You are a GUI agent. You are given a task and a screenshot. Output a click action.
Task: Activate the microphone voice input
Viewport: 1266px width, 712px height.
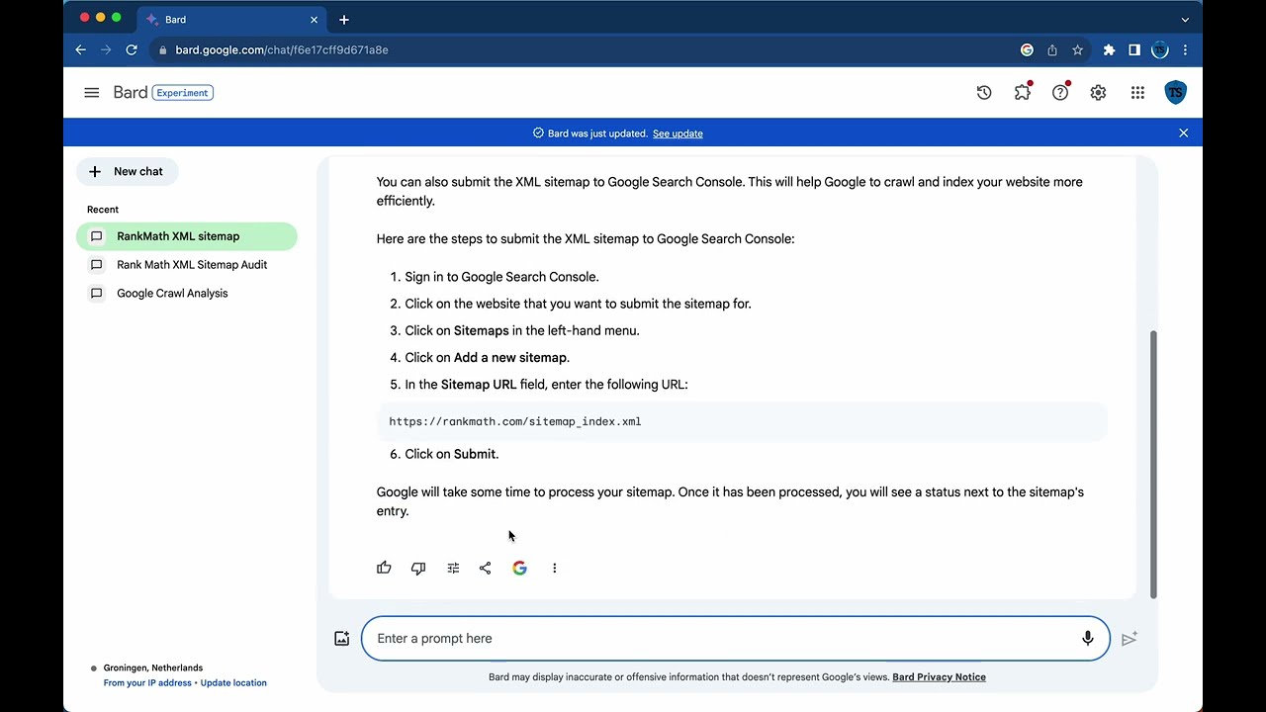(1088, 639)
